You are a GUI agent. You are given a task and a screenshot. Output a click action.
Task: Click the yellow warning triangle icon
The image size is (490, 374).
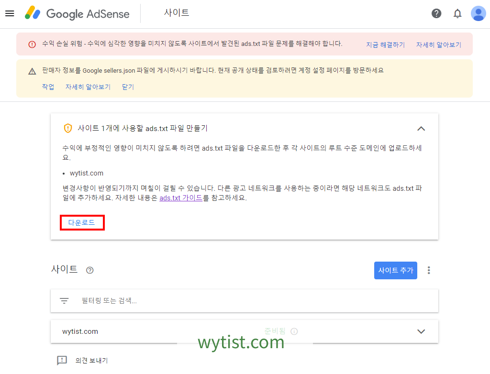pos(32,71)
